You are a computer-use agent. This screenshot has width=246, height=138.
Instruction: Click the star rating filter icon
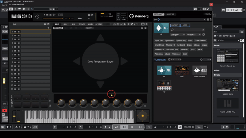pos(169,59)
